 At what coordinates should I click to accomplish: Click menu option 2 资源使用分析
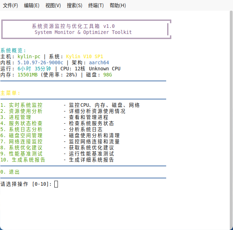pos(21,111)
